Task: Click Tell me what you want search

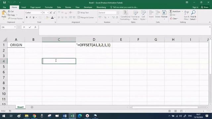Action: click(124, 7)
